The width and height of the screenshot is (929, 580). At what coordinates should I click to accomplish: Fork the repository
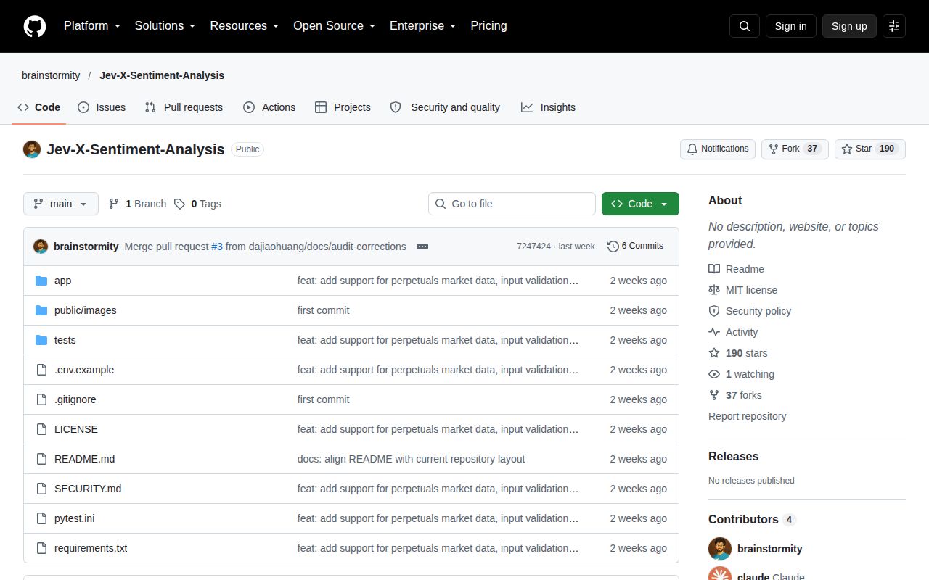(x=795, y=149)
